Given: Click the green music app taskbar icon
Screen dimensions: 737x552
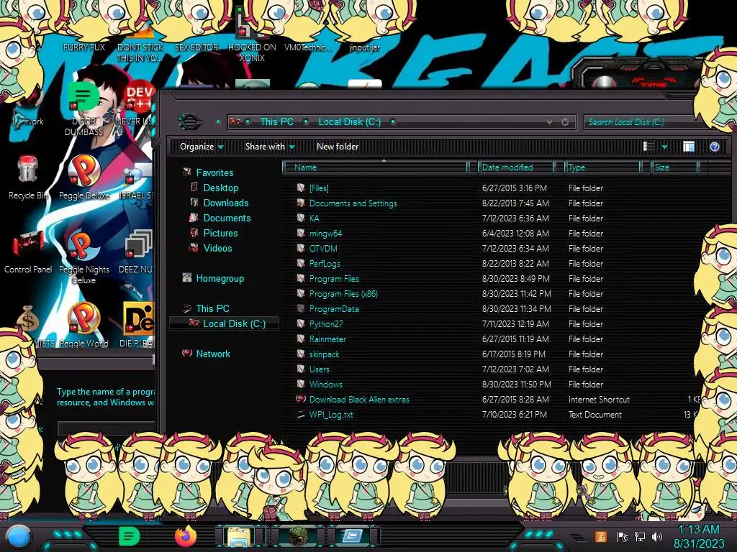Looking at the screenshot, I should 129,535.
